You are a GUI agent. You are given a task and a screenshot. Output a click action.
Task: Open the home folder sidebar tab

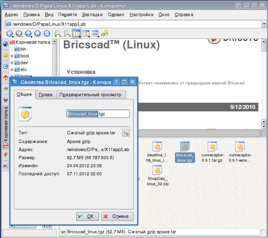click(6, 78)
